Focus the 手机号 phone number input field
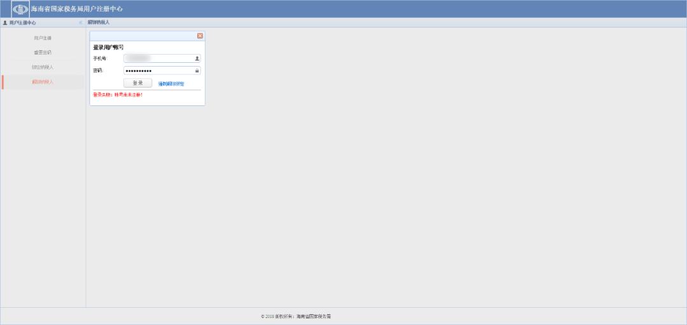Image resolution: width=687 pixels, height=325 pixels. click(162, 58)
